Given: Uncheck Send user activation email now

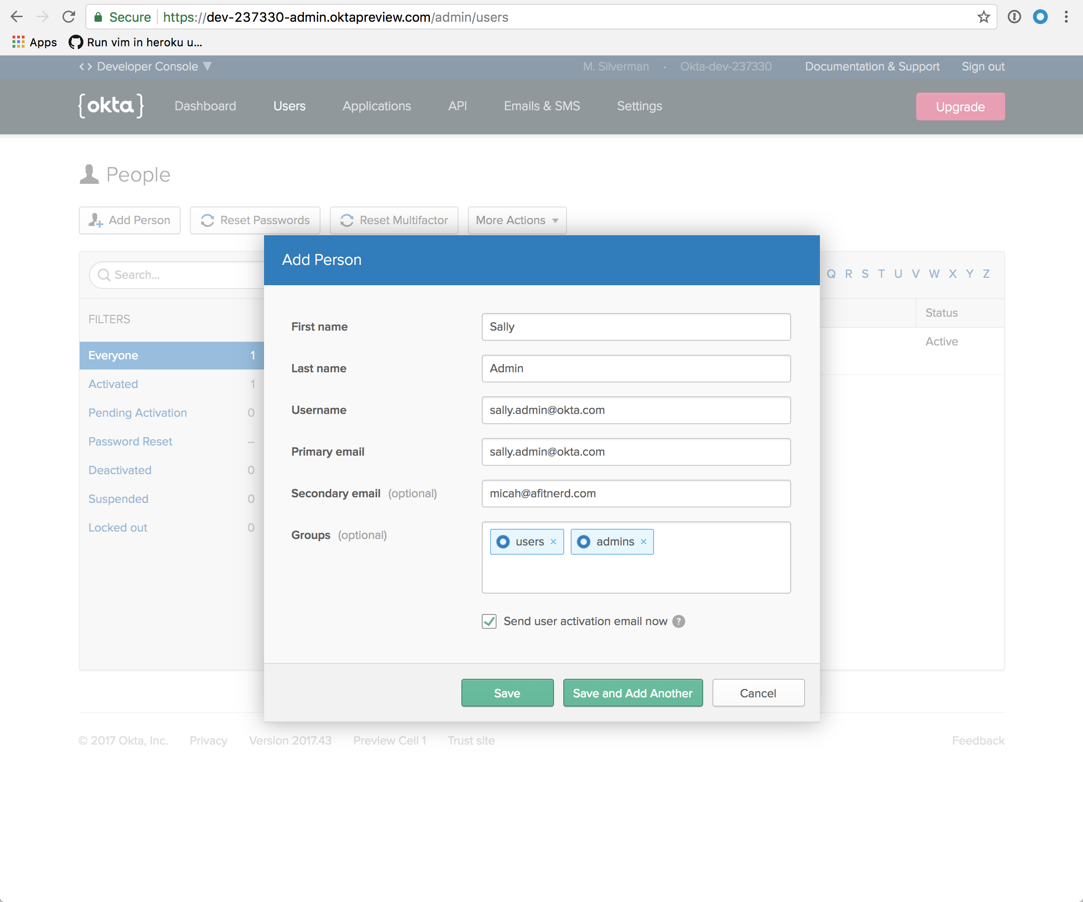Looking at the screenshot, I should coord(489,621).
